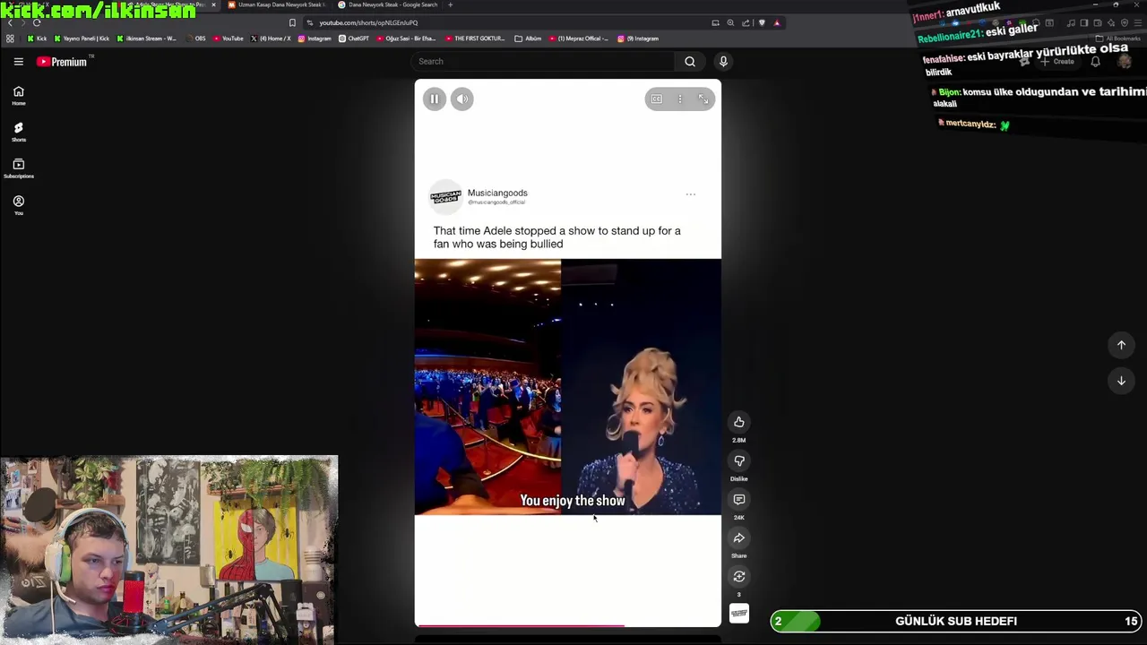
Task: Open the OBS bookmark
Action: tap(195, 39)
